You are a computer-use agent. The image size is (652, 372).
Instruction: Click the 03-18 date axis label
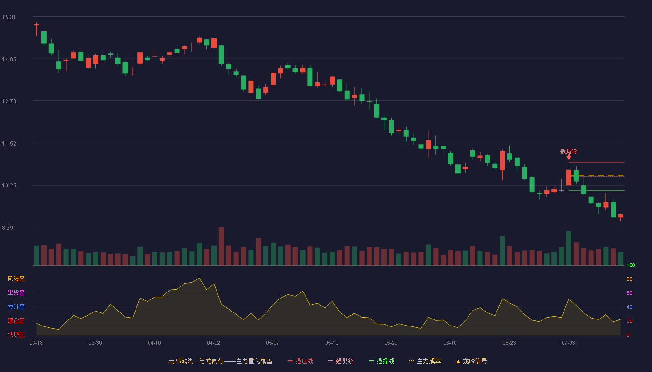coord(36,343)
